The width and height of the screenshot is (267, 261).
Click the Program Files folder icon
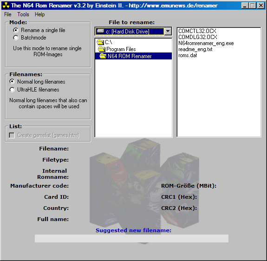(102, 49)
